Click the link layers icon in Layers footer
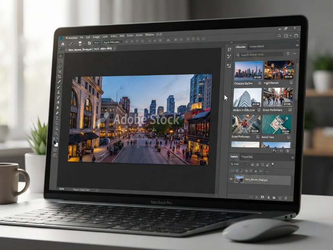 click(x=251, y=197)
